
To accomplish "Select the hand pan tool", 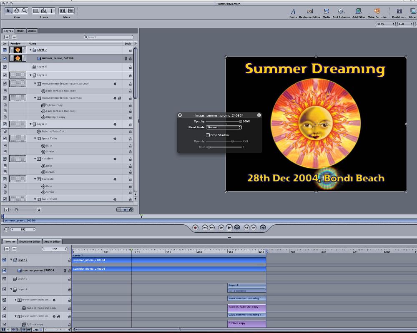I will point(17,11).
